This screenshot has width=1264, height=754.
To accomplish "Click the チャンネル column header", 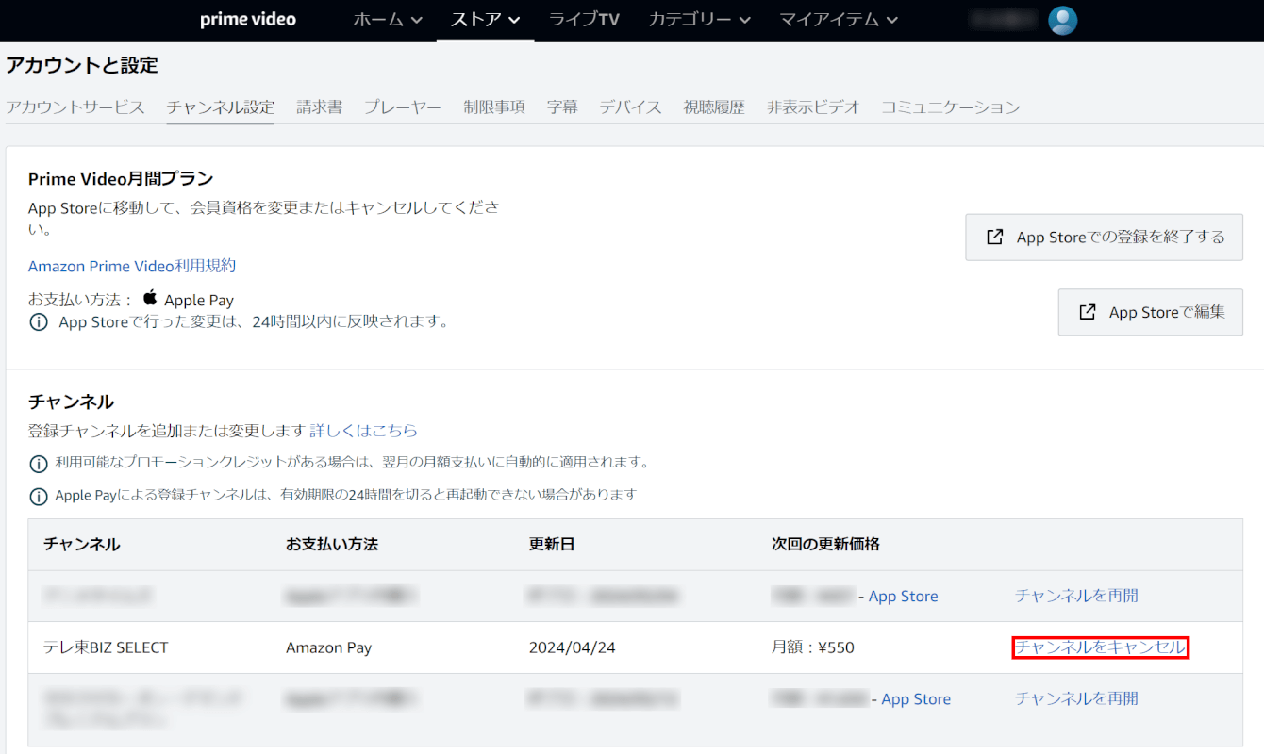I will (82, 545).
